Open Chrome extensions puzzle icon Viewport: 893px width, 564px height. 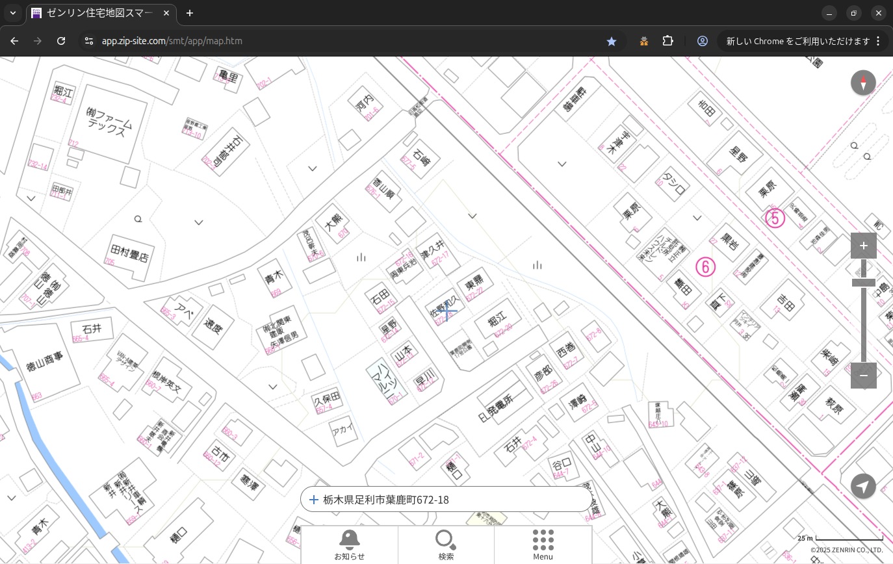click(x=667, y=41)
